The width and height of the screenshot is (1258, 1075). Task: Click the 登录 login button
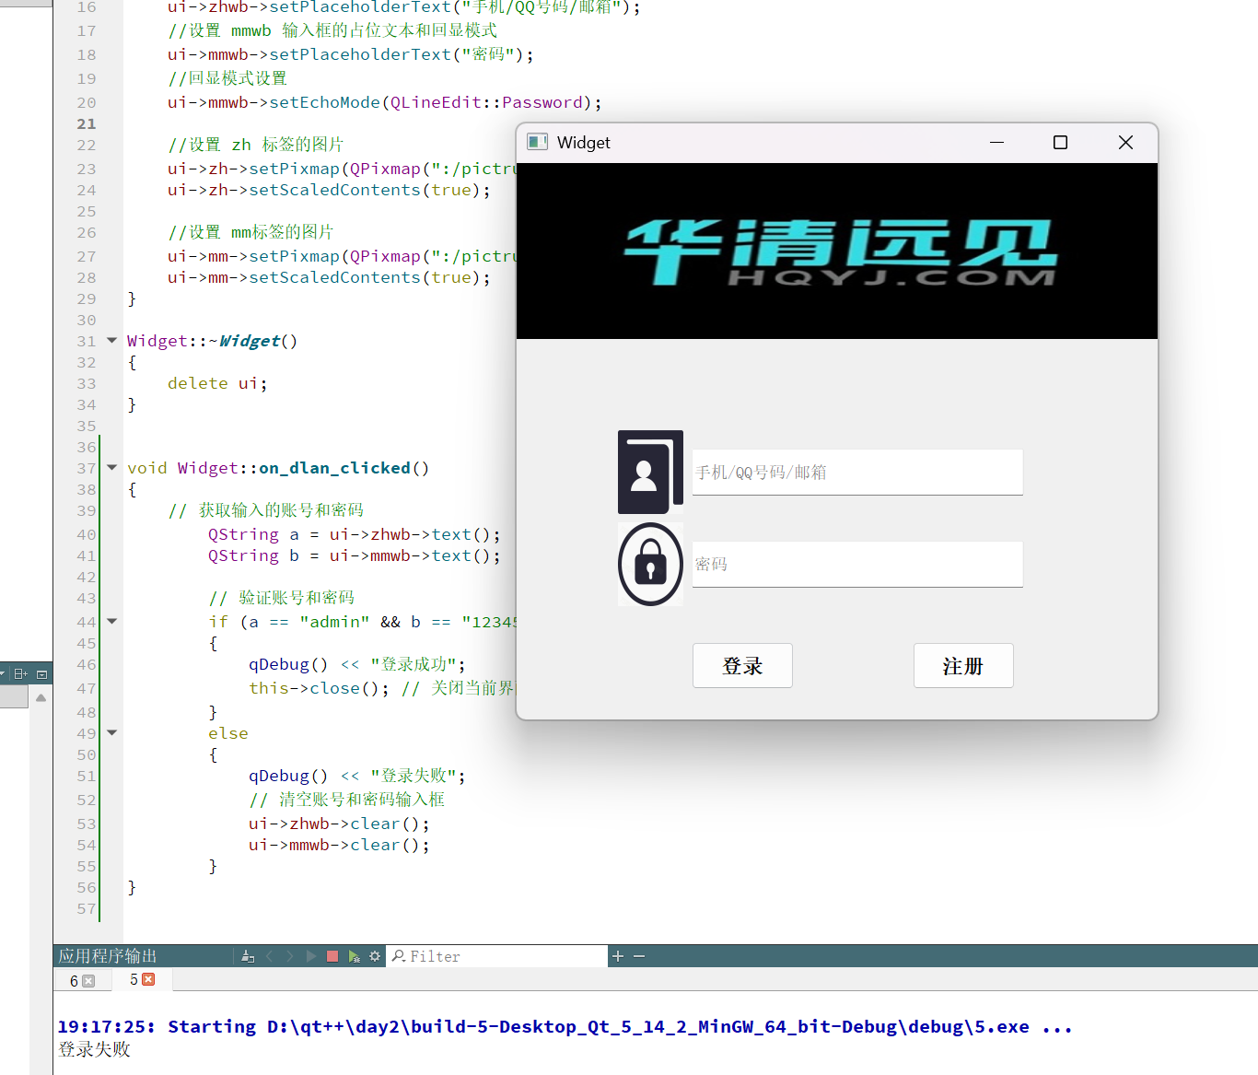pos(742,665)
